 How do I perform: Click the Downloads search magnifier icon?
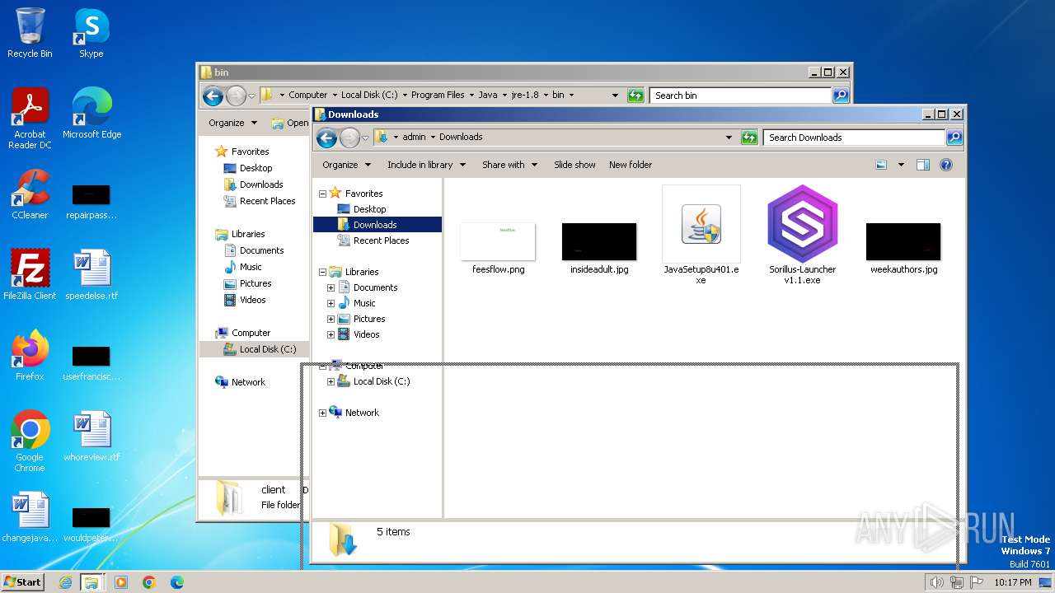coord(954,138)
